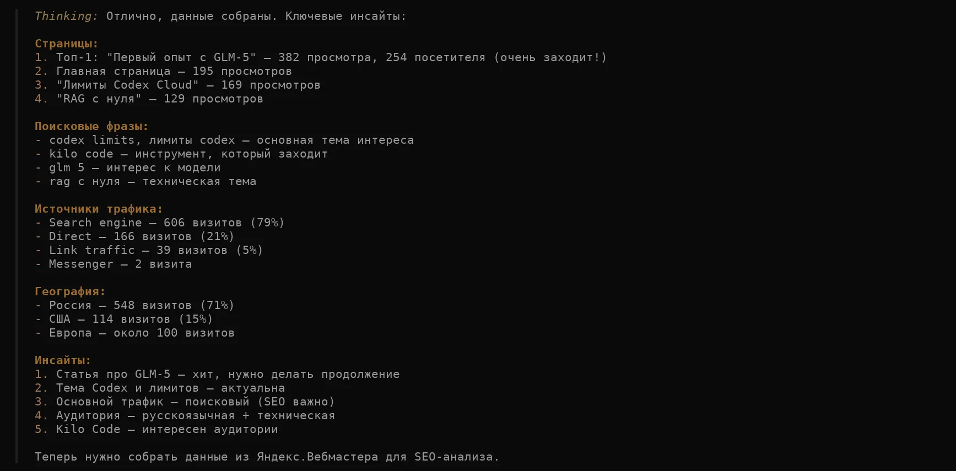The image size is (956, 471).
Task: Click the "Инсайты:" section heading
Action: [x=63, y=360]
